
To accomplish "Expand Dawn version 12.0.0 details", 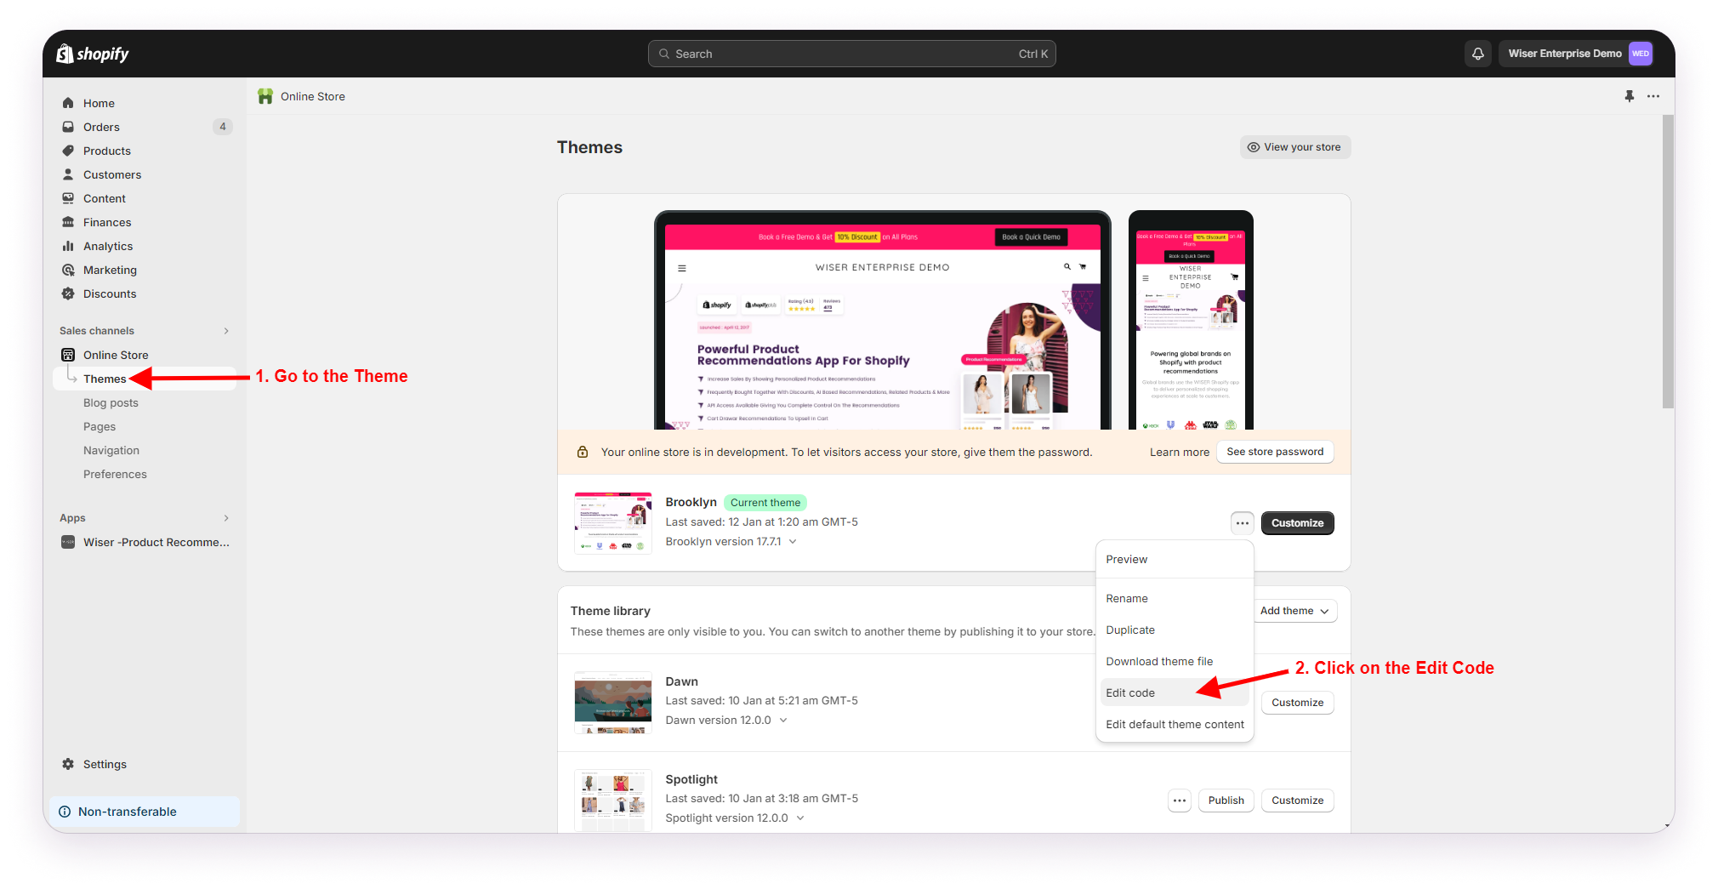I will click(x=782, y=721).
